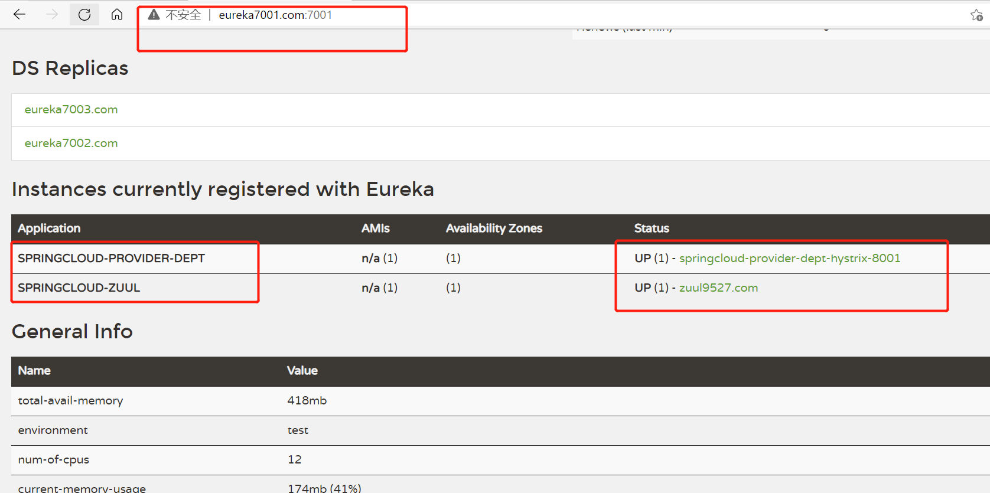The image size is (990, 493).
Task: Add page to favorites star icon
Action: (976, 15)
